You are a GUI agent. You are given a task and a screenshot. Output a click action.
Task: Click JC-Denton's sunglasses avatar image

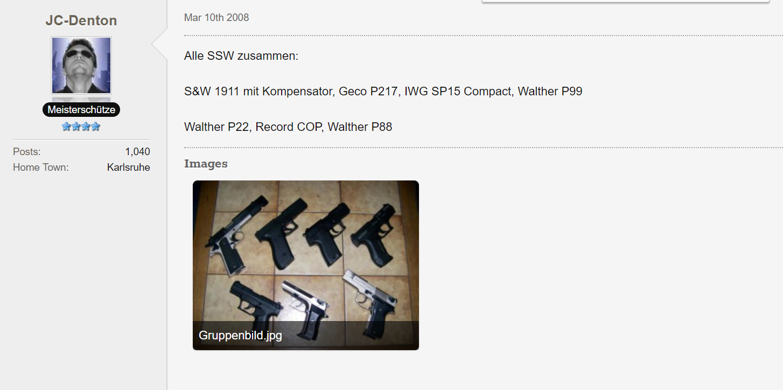[x=81, y=65]
